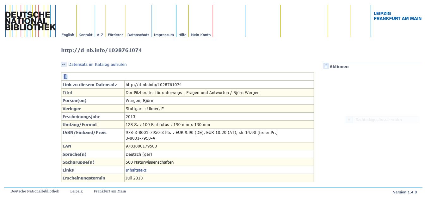Open the Kontakt page
425x201 pixels.
click(85, 35)
